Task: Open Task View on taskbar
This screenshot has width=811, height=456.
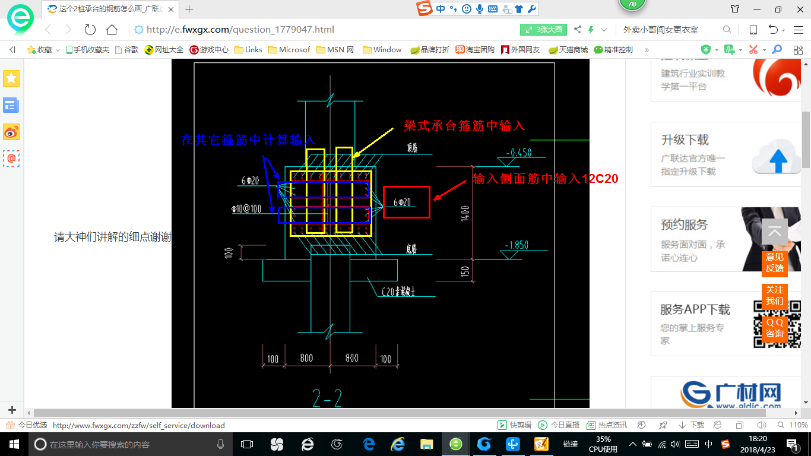Action: pyautogui.click(x=248, y=444)
